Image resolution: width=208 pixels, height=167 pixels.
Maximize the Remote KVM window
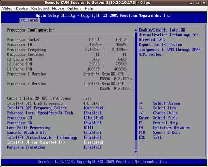pos(198,3)
